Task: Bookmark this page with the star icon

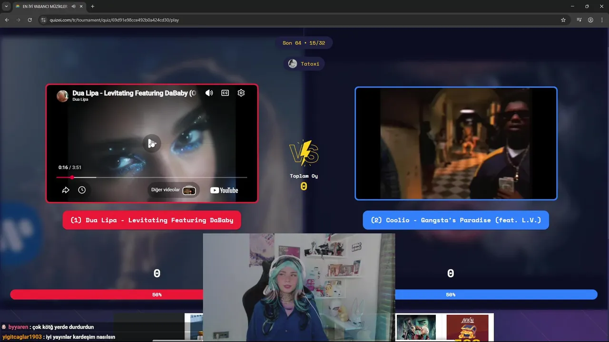Action: (x=563, y=20)
